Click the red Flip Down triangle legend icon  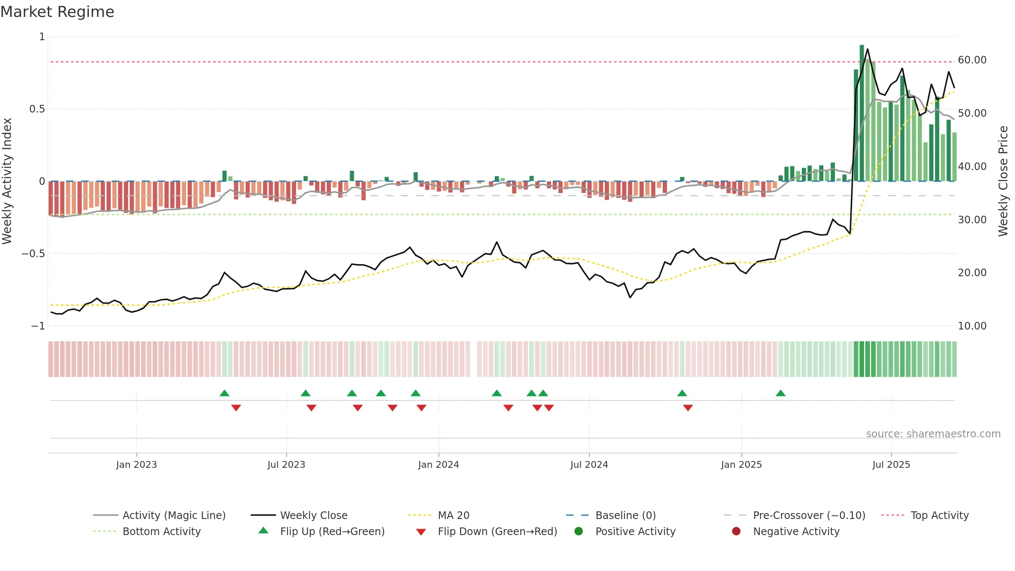pos(421,532)
